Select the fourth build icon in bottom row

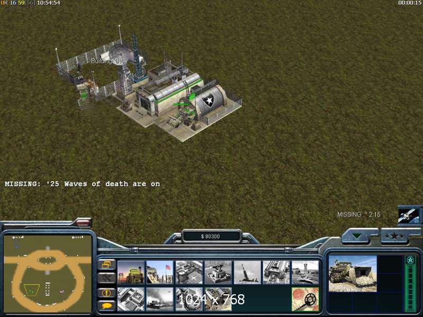pyautogui.click(x=218, y=299)
